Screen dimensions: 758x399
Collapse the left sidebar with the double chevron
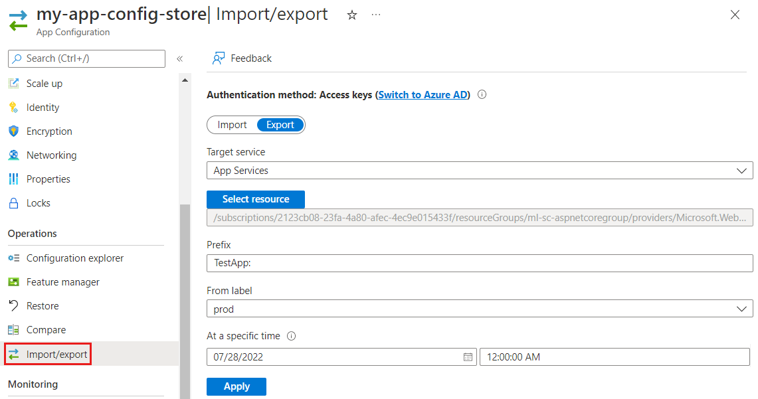coord(179,58)
